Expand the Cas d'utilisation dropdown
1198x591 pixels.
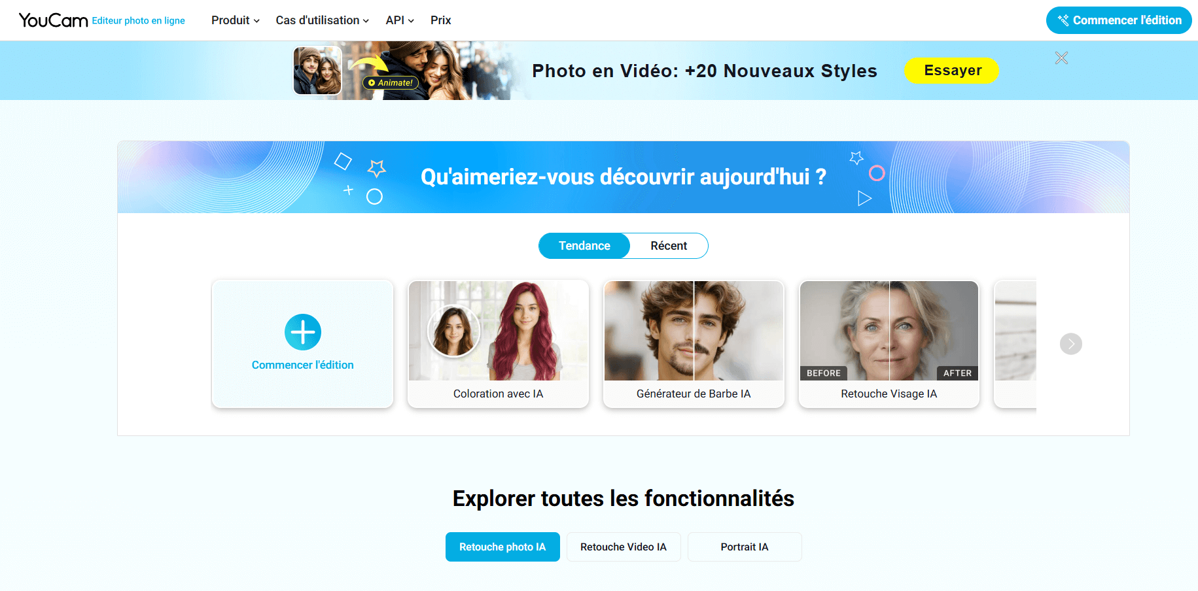click(x=323, y=20)
